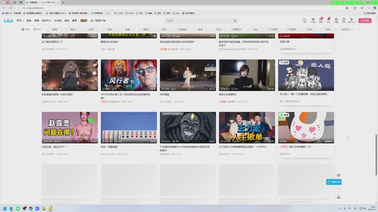Image resolution: width=378 pixels, height=212 pixels.
Task: Click the 顶部 back-to-top button
Action: [338, 196]
